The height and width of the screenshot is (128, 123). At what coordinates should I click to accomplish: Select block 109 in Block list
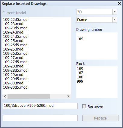point(80,69)
